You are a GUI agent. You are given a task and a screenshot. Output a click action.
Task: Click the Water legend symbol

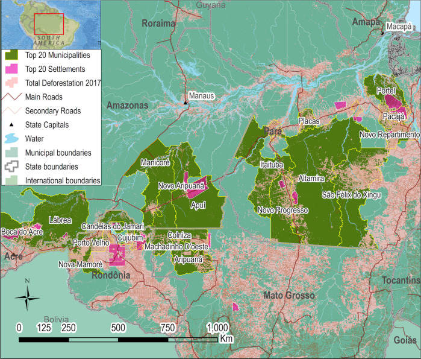(x=13, y=139)
